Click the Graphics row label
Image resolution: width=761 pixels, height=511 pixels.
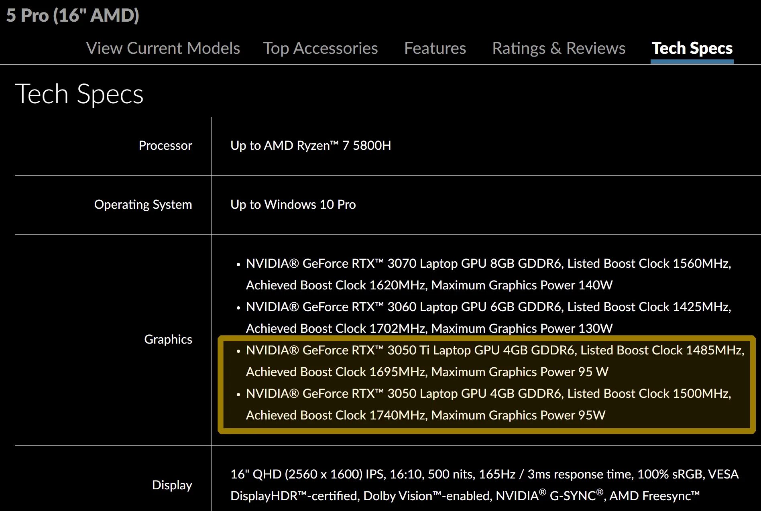coord(168,339)
